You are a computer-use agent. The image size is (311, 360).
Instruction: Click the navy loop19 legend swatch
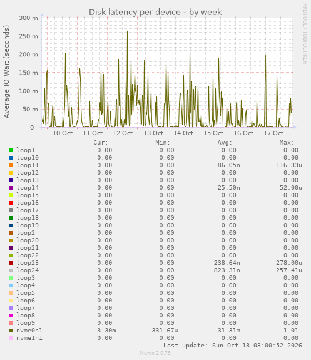[x=11, y=225]
